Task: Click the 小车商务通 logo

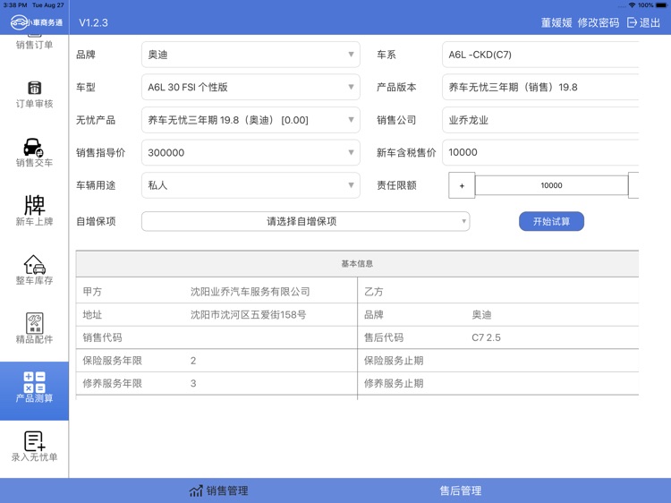Action: coord(37,22)
